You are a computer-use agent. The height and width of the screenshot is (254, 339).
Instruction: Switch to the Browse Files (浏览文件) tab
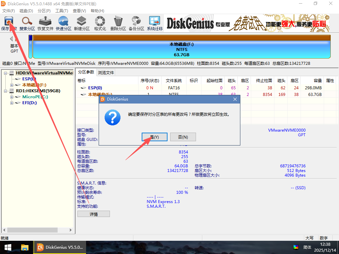tap(106, 72)
